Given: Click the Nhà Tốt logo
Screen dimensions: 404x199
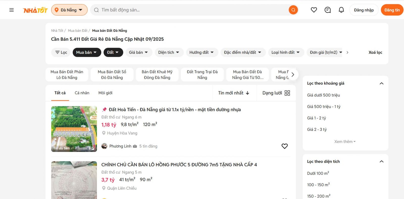Looking at the screenshot, I should (x=35, y=10).
